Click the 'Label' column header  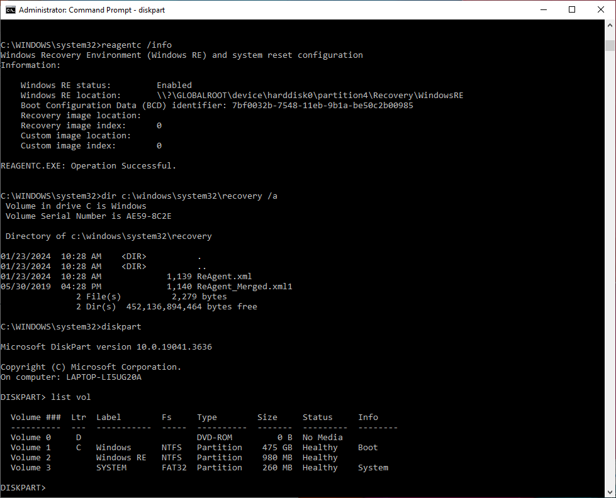click(x=109, y=417)
